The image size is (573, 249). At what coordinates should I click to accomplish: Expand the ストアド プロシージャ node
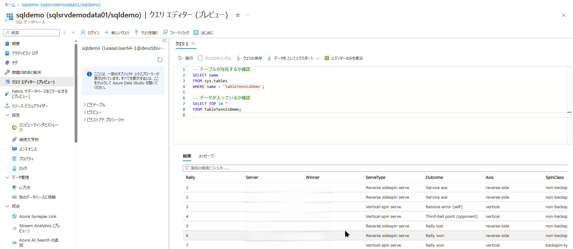click(85, 120)
